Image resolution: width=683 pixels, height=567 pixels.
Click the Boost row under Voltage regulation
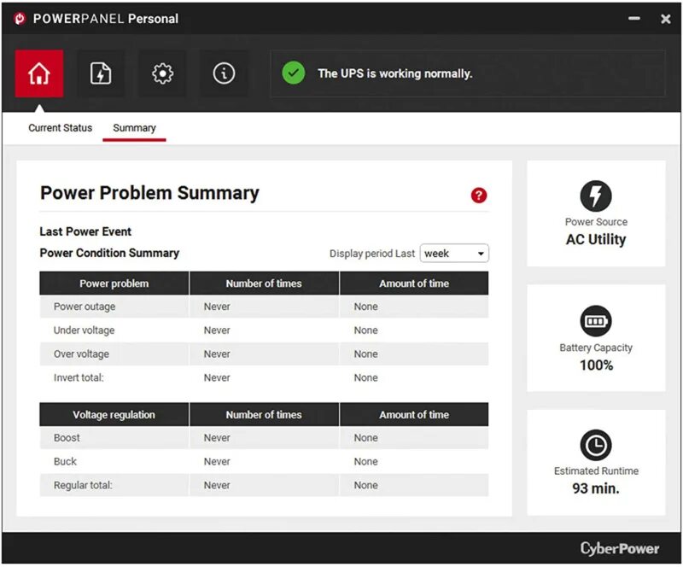point(114,437)
